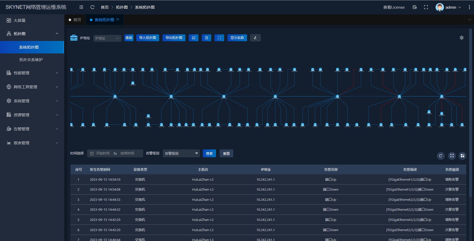Open the 查看License link

[394, 7]
